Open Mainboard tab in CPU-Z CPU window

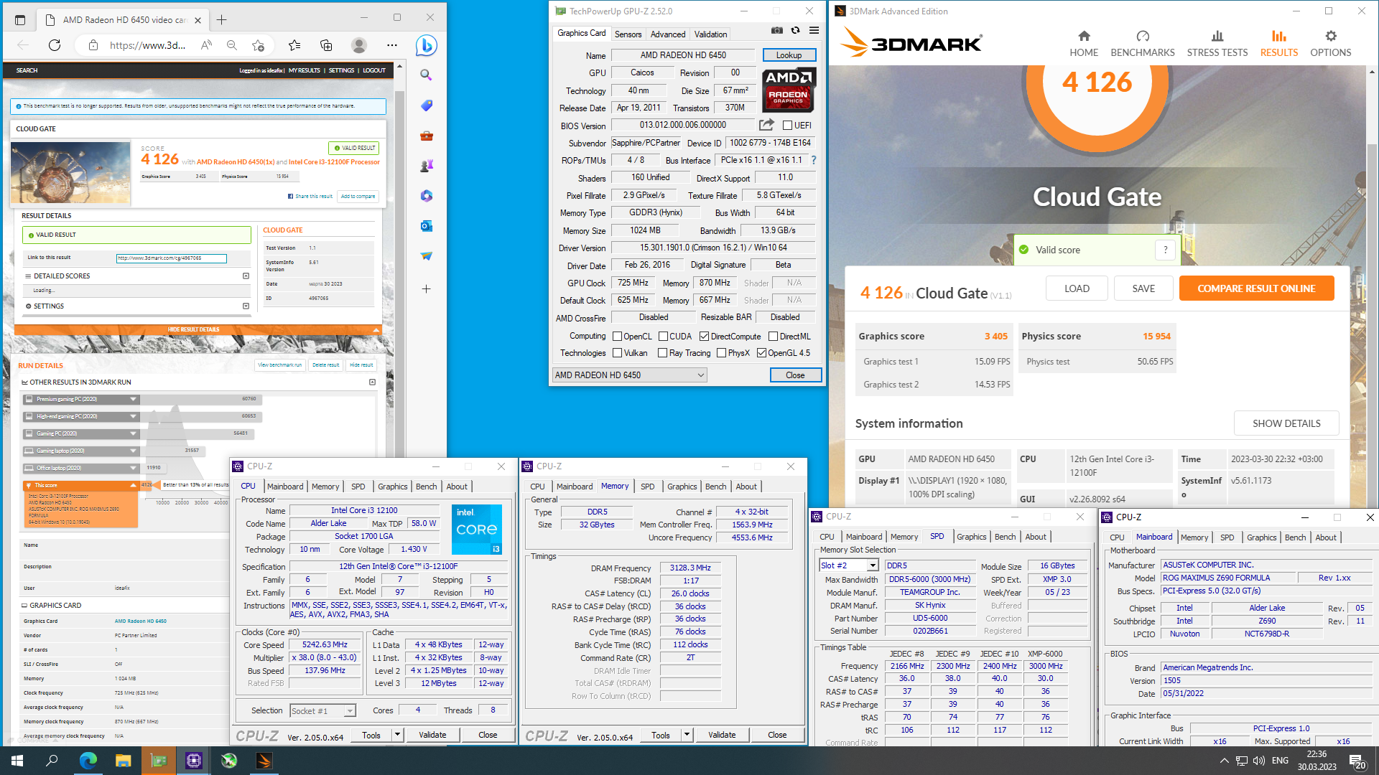pos(285,486)
